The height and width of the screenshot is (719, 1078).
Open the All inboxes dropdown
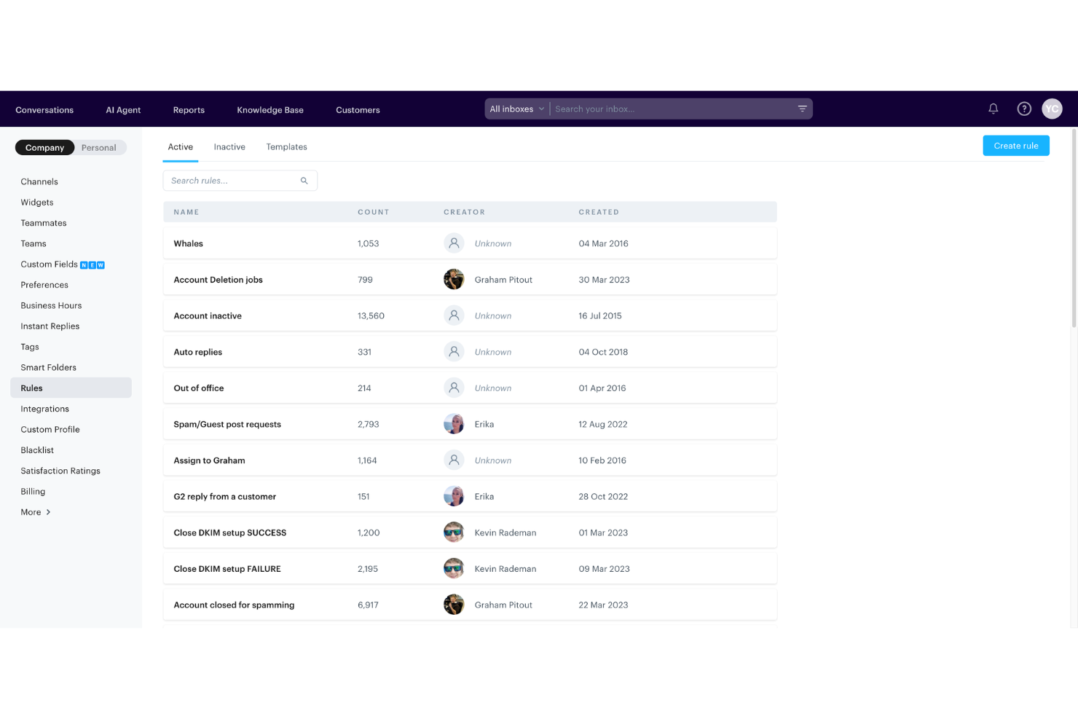pos(516,109)
